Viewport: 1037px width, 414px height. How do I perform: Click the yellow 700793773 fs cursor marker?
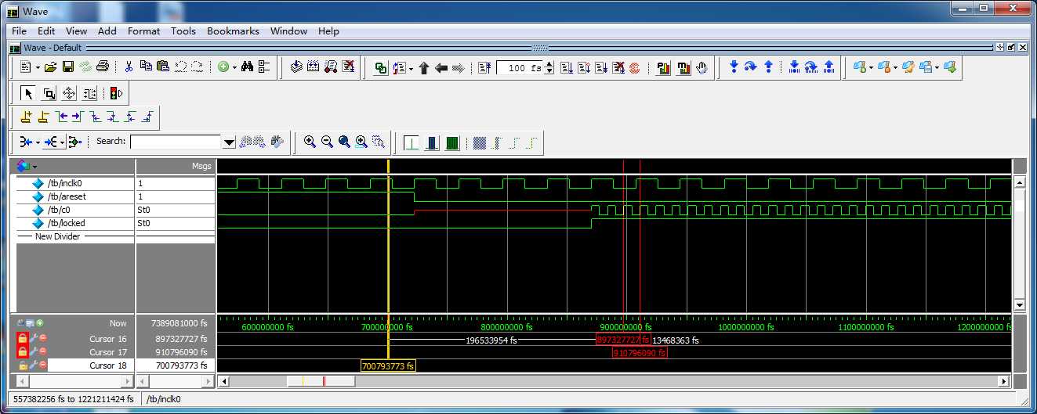pos(388,365)
